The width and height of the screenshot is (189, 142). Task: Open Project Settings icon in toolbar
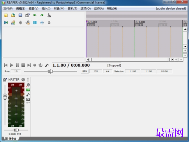pos(28,15)
